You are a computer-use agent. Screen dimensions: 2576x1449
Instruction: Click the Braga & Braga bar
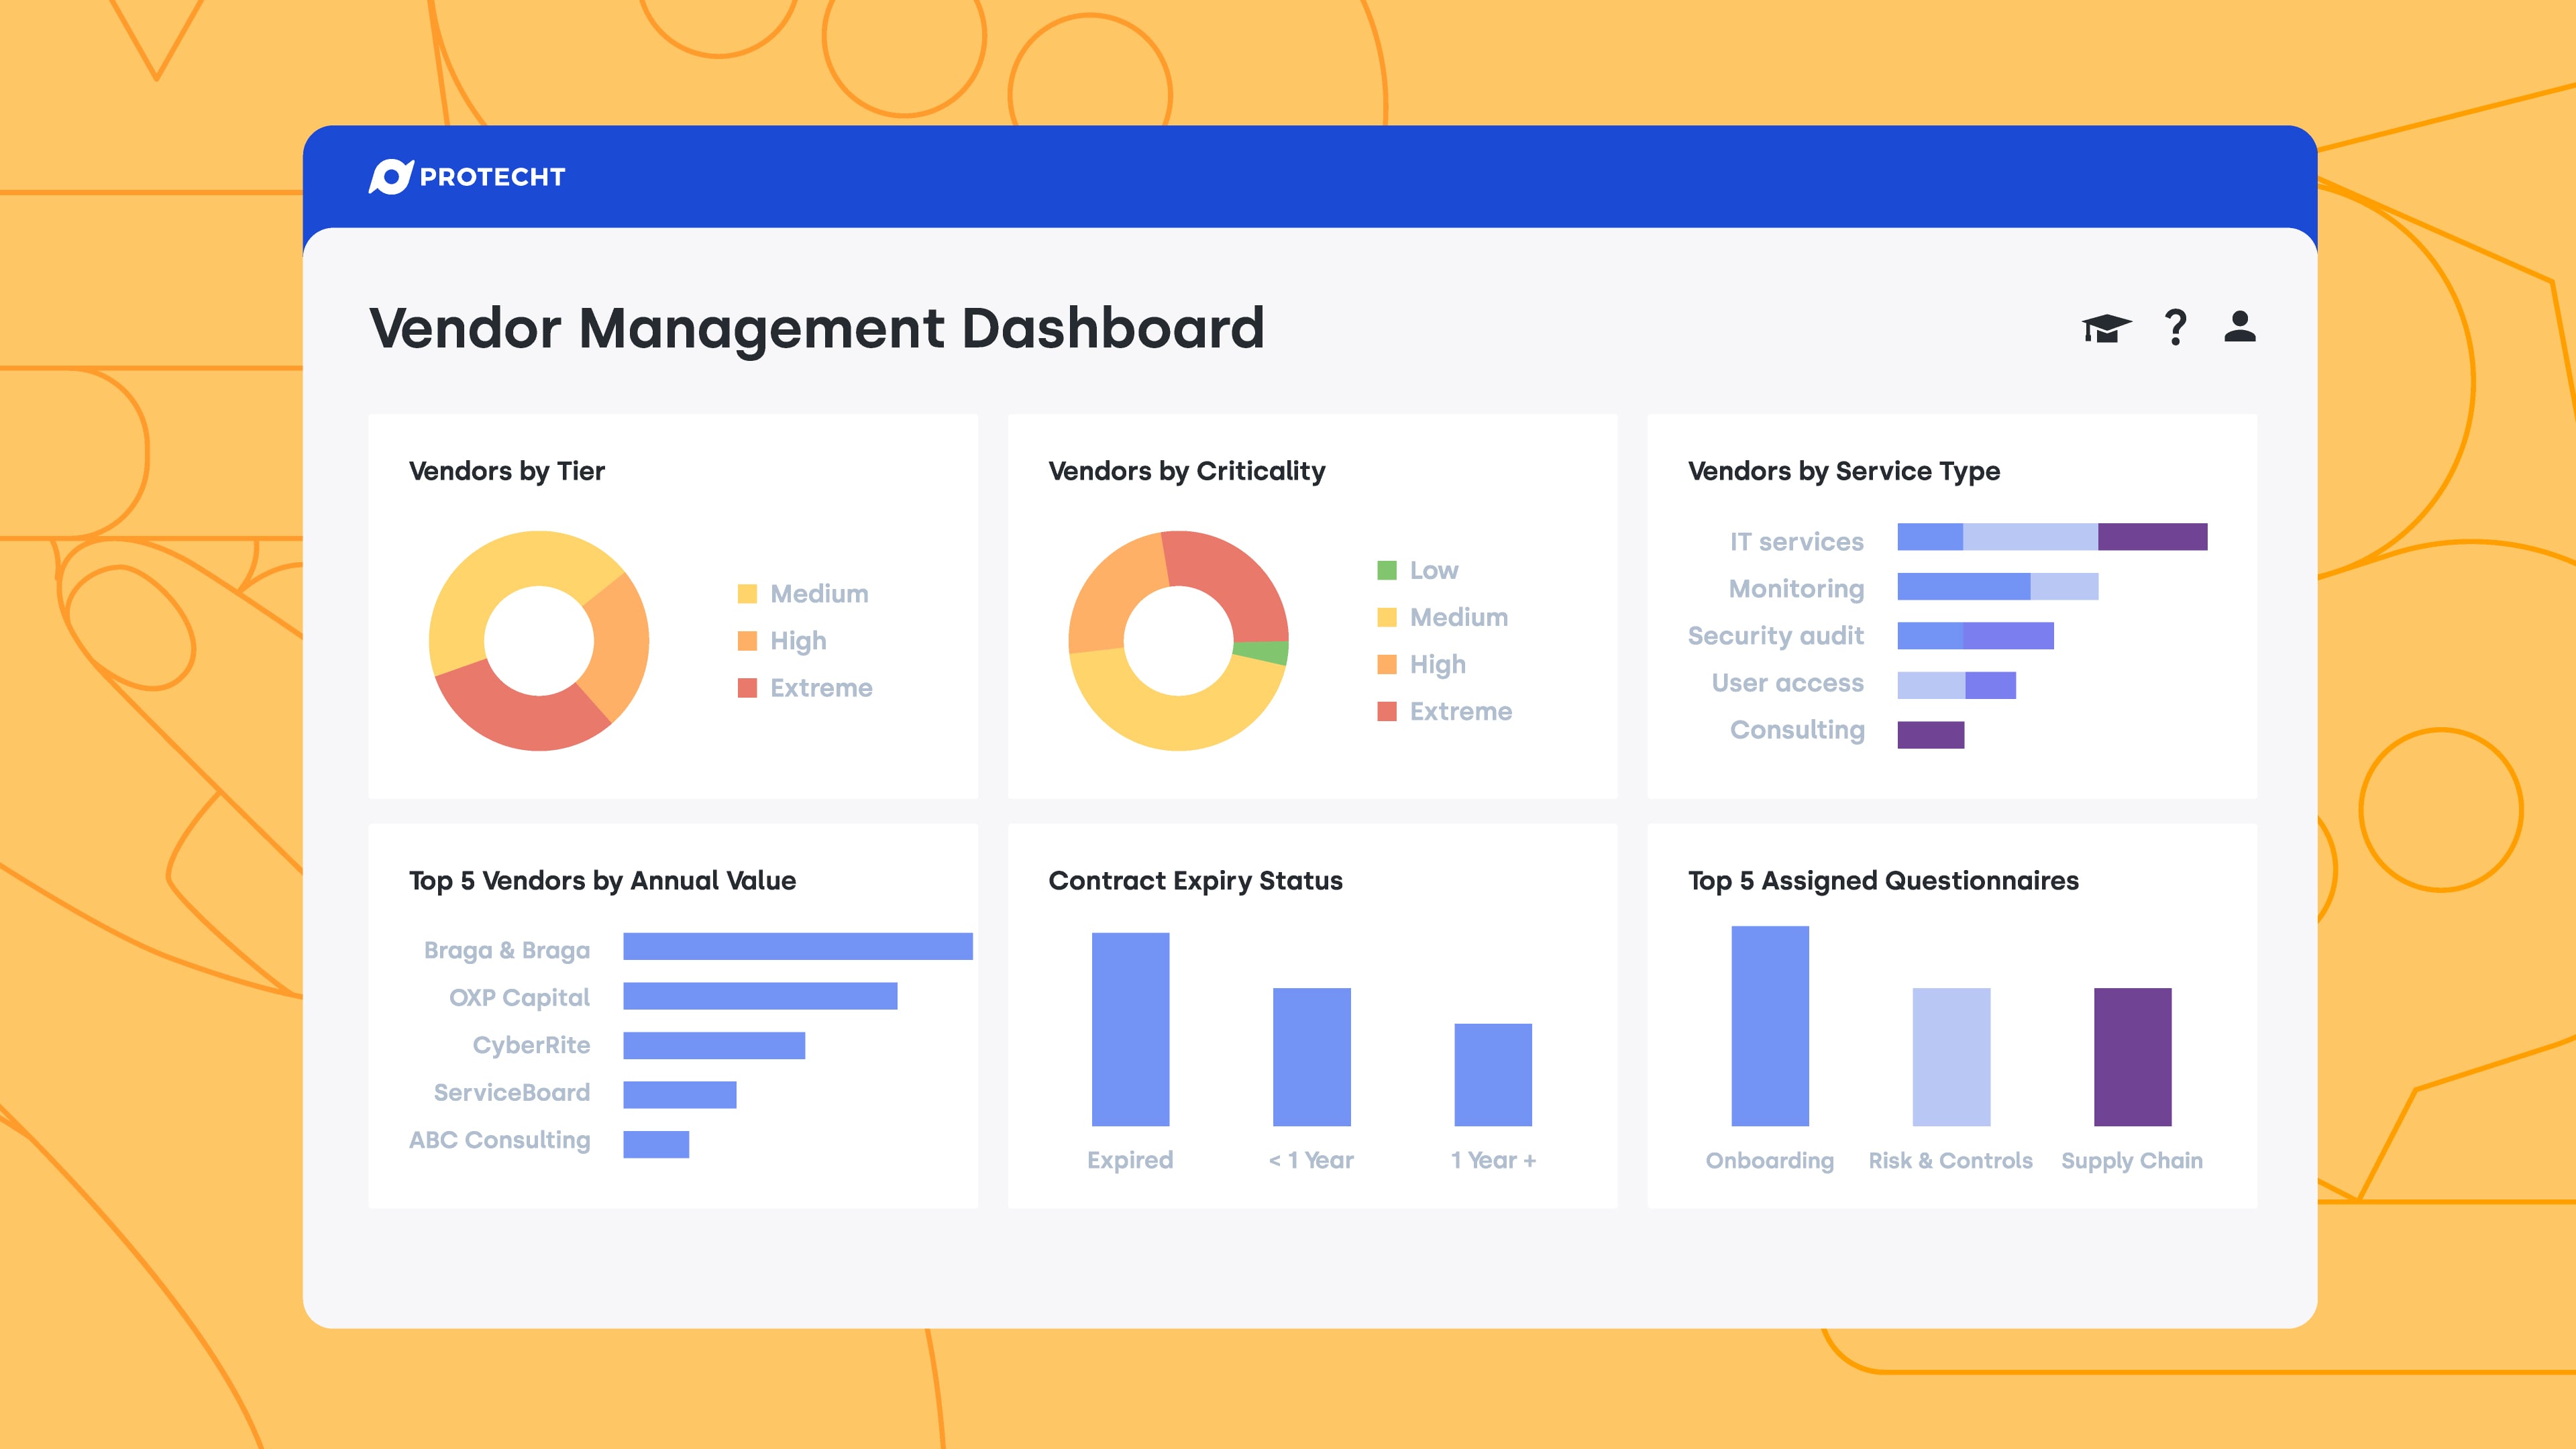[x=798, y=947]
